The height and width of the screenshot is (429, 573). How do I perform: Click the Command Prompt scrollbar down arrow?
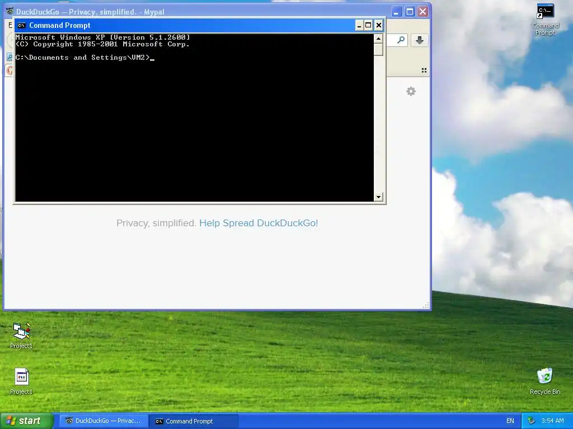click(x=378, y=197)
